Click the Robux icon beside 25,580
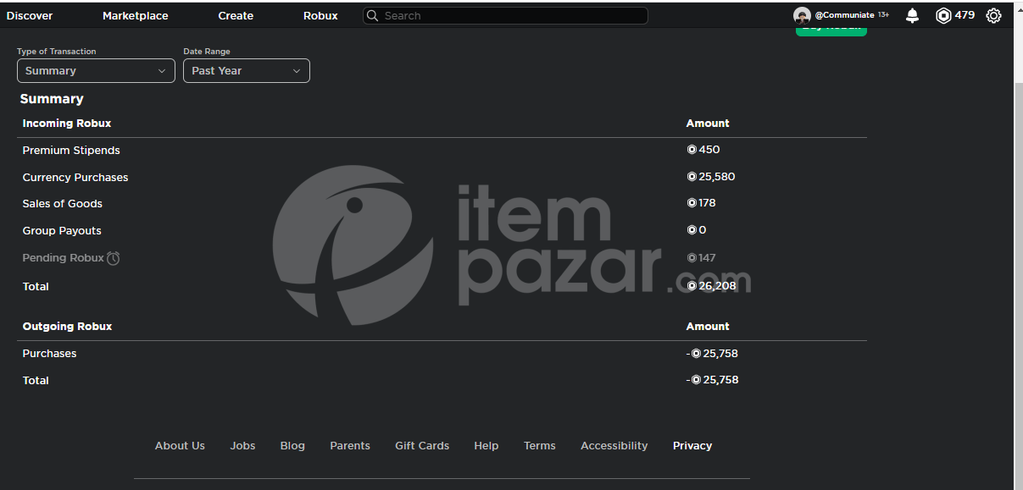 click(x=692, y=177)
